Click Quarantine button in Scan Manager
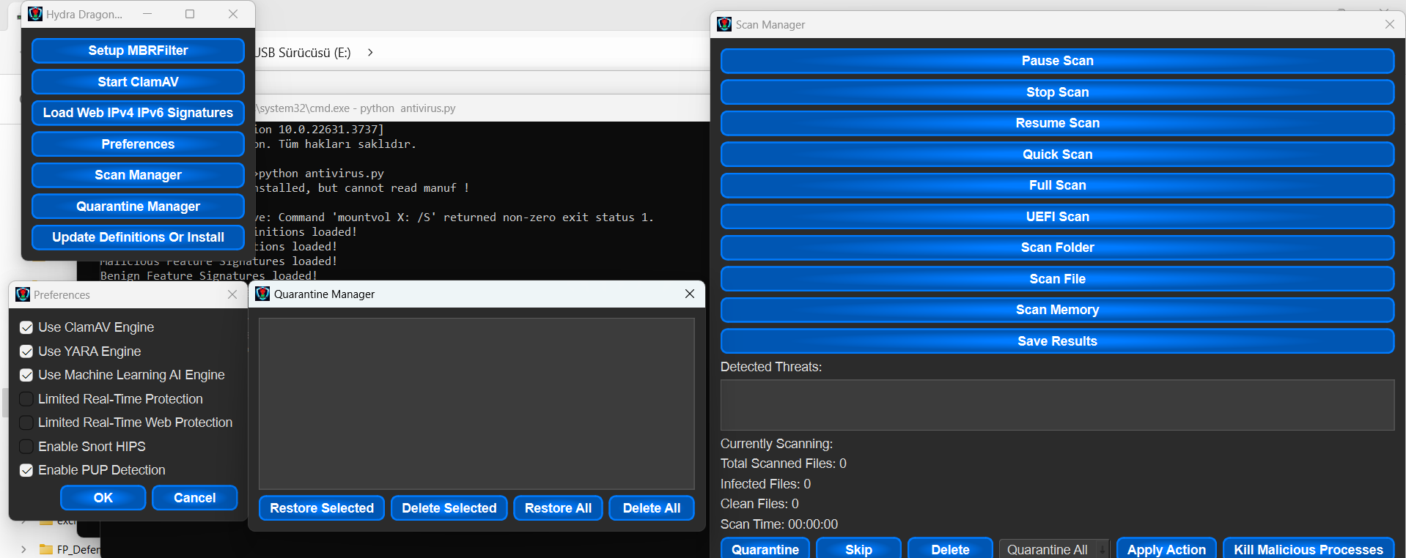This screenshot has width=1406, height=558. pyautogui.click(x=765, y=549)
